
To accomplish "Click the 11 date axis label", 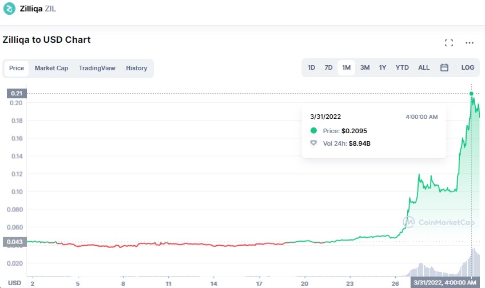I will click(168, 283).
